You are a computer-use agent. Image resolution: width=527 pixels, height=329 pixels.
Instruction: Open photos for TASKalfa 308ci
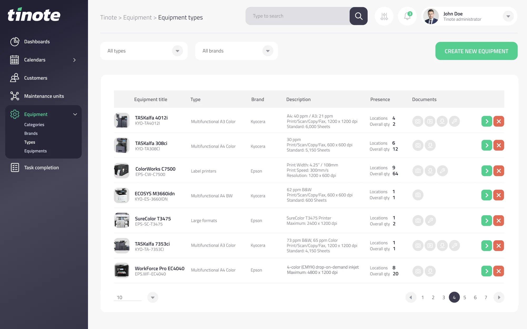tap(418, 145)
